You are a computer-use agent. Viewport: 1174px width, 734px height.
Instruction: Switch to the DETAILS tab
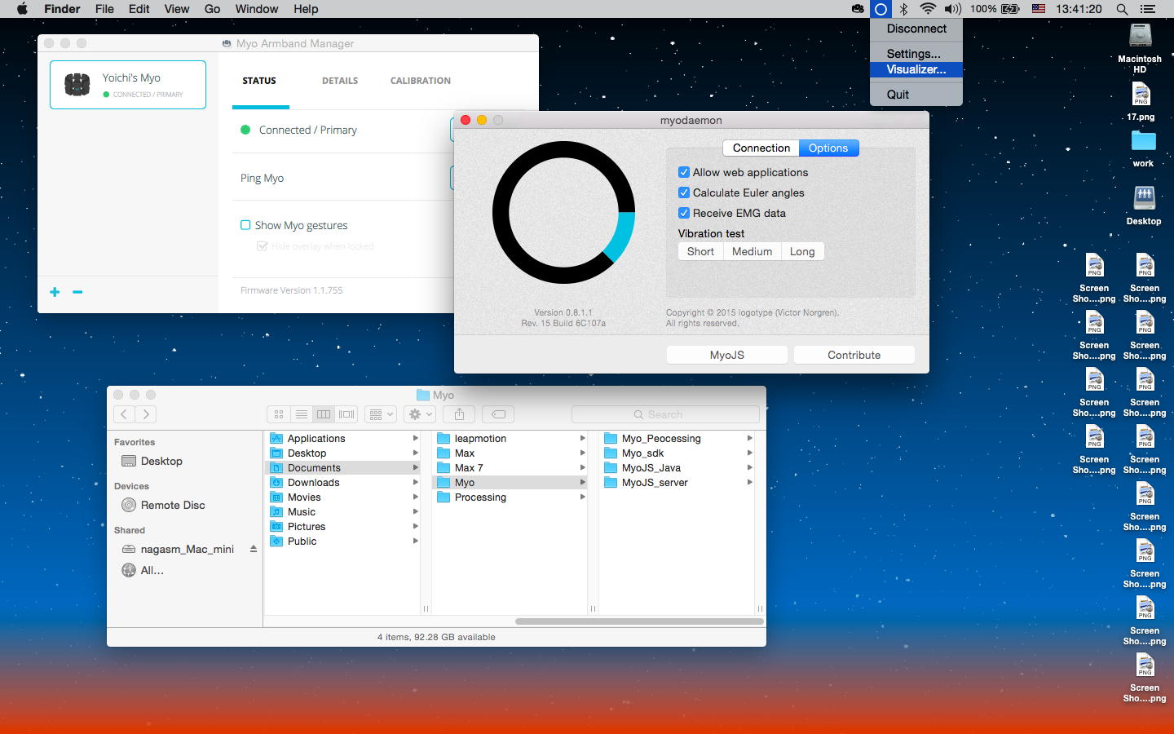click(x=340, y=81)
